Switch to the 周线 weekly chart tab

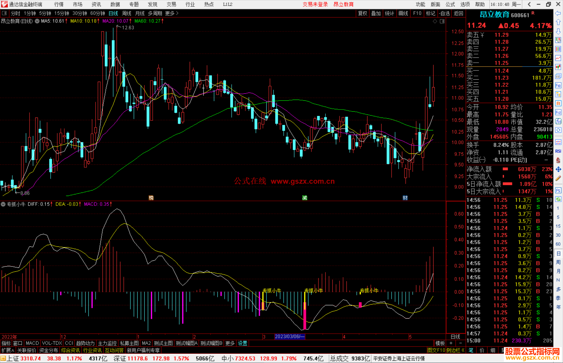click(x=127, y=13)
